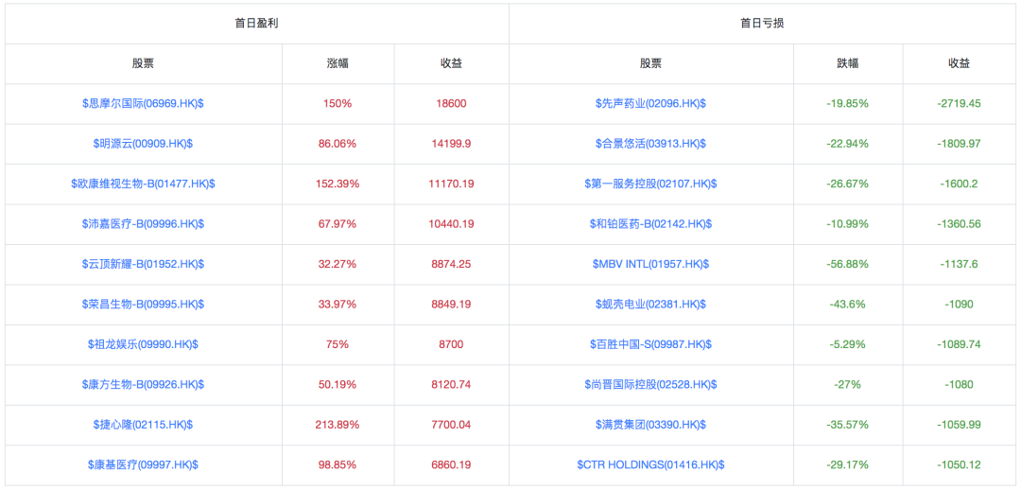Click the 跌幅 column header
This screenshot has width=1021, height=490.
[848, 63]
